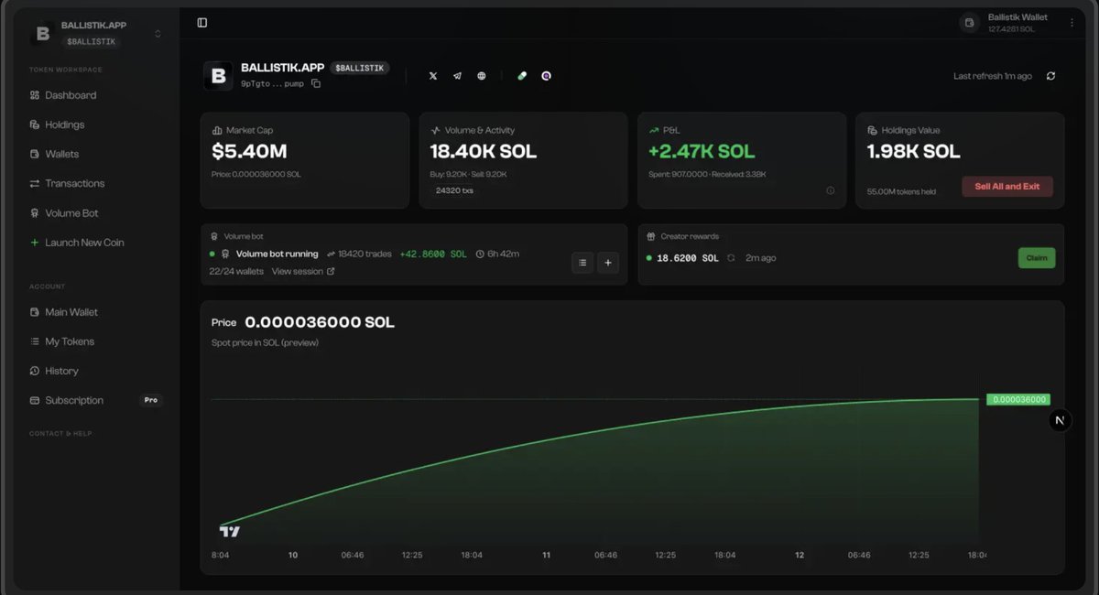This screenshot has height=595, width=1099.
Task: Click the purple circular explorer icon
Action: pyautogui.click(x=546, y=76)
